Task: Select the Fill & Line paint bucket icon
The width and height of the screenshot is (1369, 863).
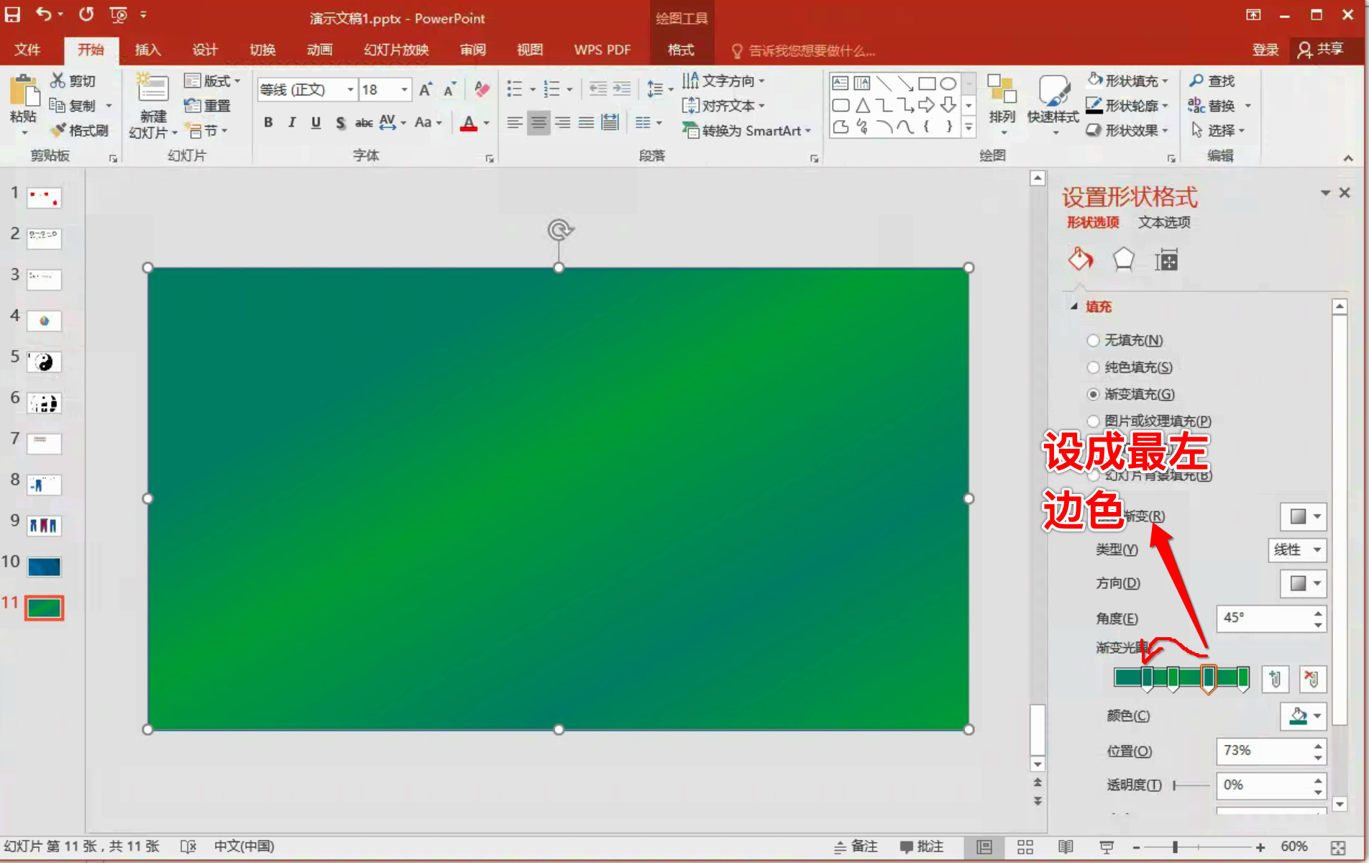Action: tap(1080, 259)
